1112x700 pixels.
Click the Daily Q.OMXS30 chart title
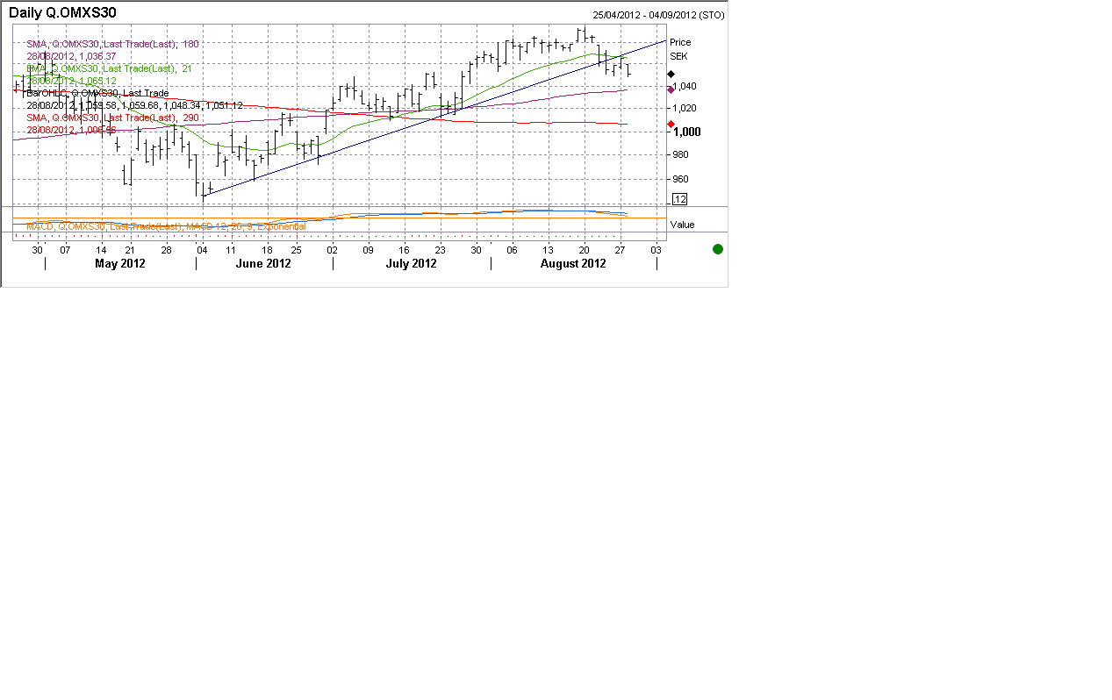pos(62,13)
